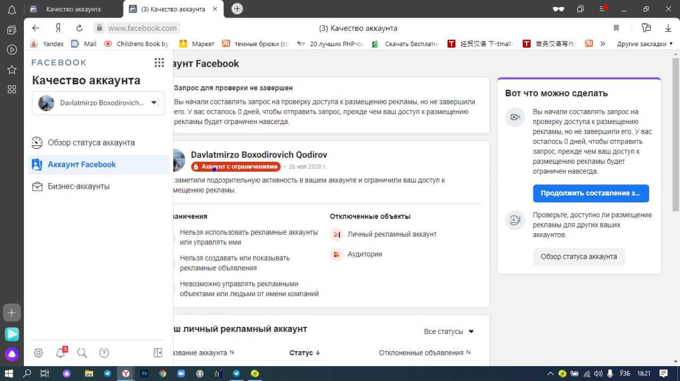The image size is (680, 381).
Task: Open File Explorer from the taskbar
Action: [x=89, y=373]
